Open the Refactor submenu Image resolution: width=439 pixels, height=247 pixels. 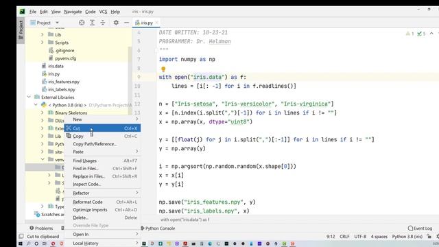click(x=102, y=193)
